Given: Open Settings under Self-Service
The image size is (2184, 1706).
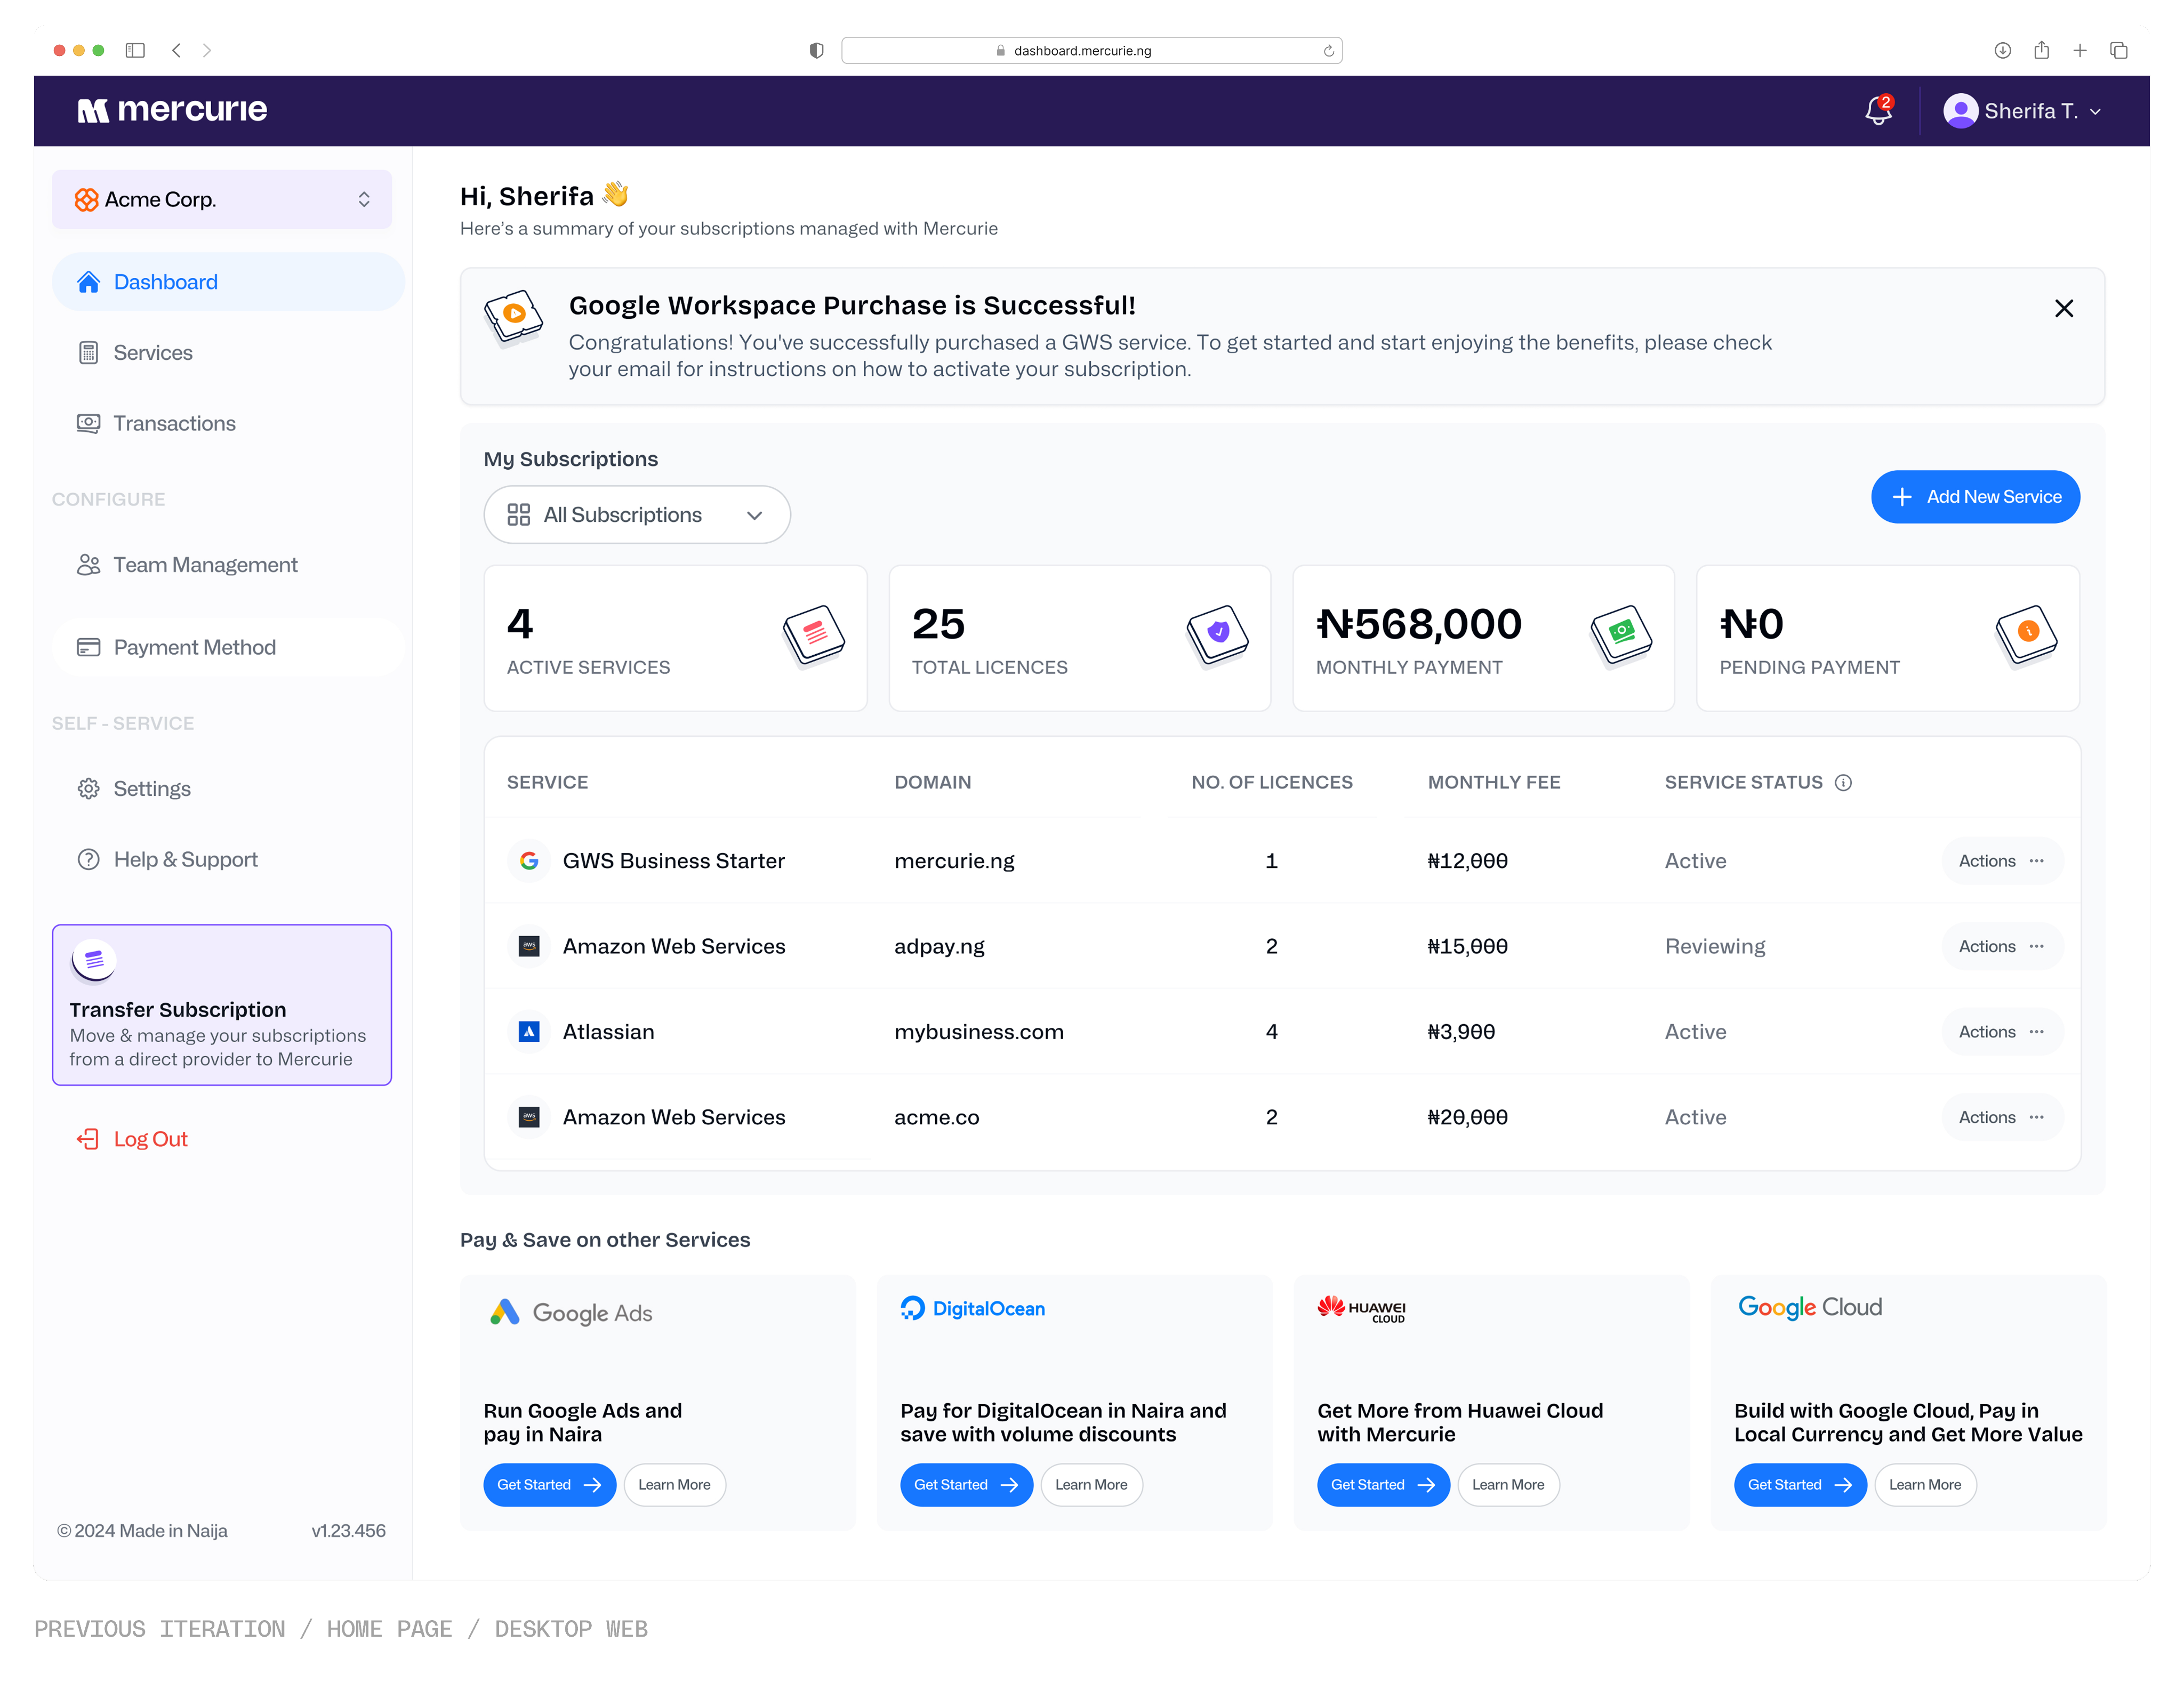Looking at the screenshot, I should (151, 788).
